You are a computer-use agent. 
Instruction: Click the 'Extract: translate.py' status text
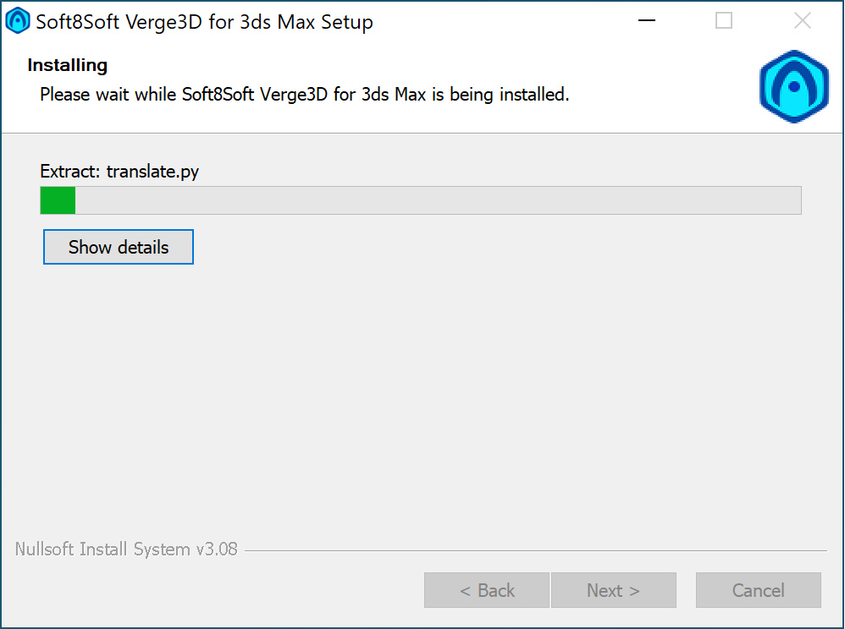pyautogui.click(x=119, y=171)
